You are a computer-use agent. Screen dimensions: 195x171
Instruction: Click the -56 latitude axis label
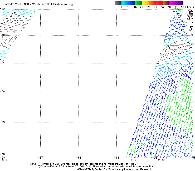[2, 92]
